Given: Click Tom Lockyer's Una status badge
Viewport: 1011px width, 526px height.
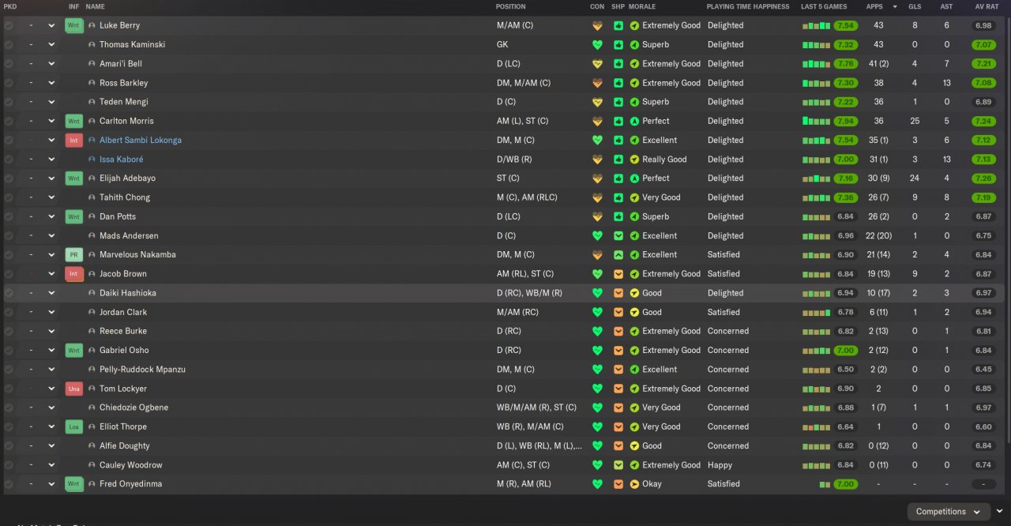Looking at the screenshot, I should click(74, 389).
